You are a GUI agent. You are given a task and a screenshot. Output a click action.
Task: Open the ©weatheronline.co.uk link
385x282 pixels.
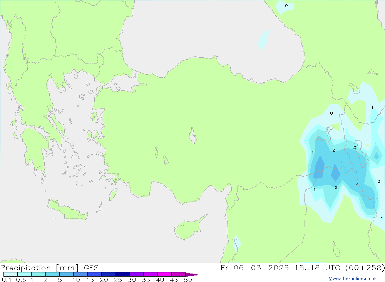pyautogui.click(x=353, y=279)
